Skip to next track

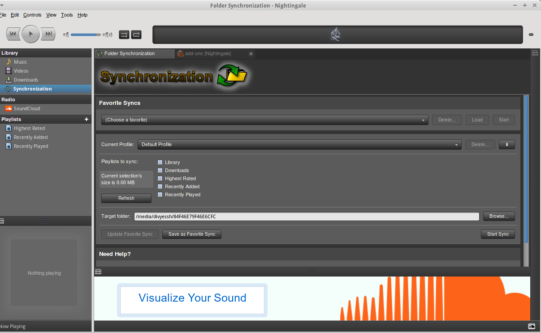click(x=48, y=34)
